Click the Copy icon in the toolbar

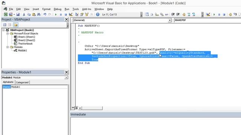pos(29,14)
